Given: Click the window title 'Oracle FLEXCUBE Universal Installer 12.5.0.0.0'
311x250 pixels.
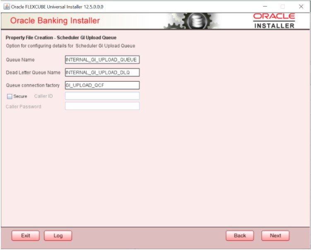Looking at the screenshot, I should click(x=57, y=7).
